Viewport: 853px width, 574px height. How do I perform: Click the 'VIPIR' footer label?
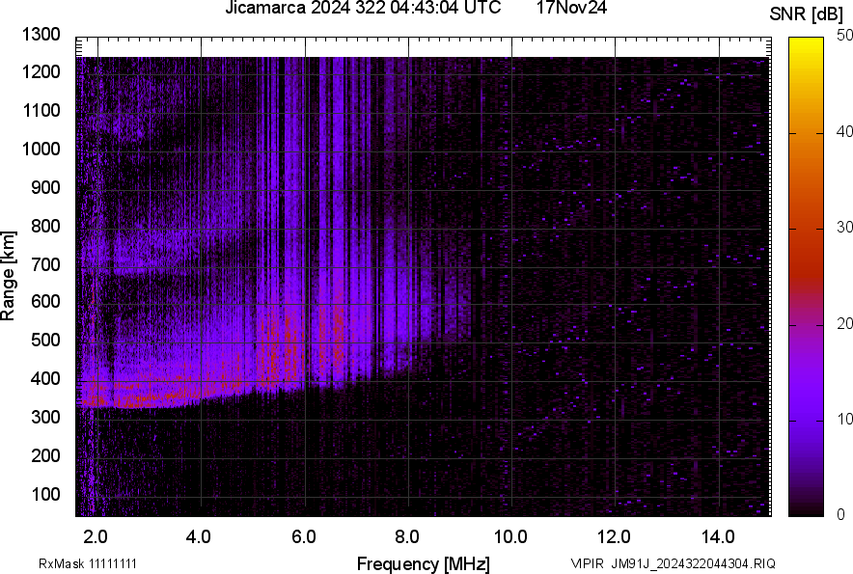click(x=586, y=563)
